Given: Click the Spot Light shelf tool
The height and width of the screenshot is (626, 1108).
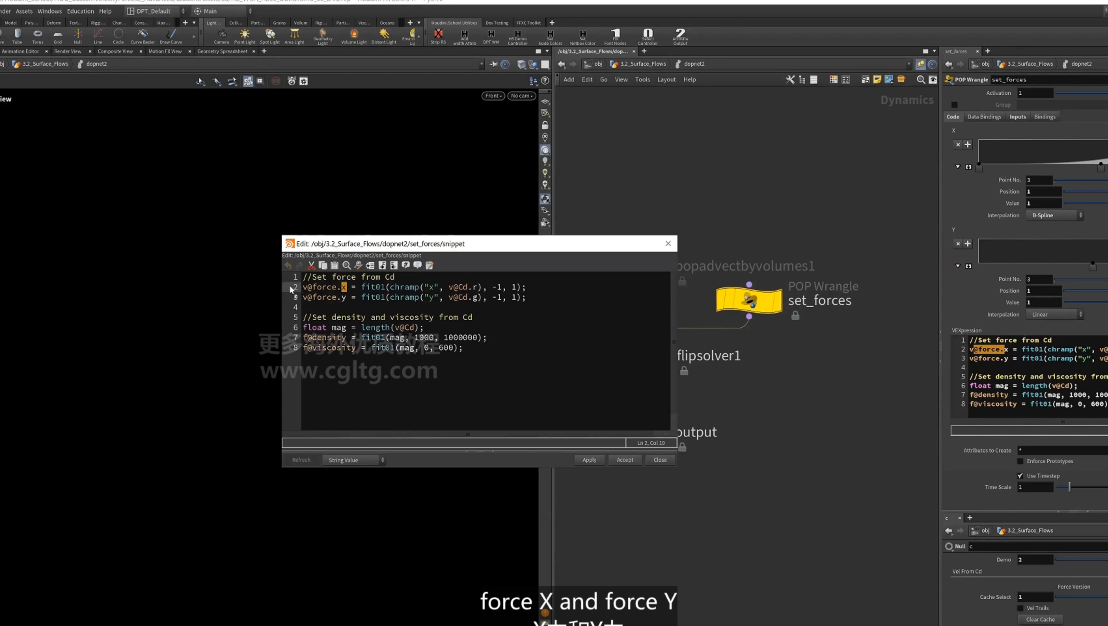Looking at the screenshot, I should [270, 36].
